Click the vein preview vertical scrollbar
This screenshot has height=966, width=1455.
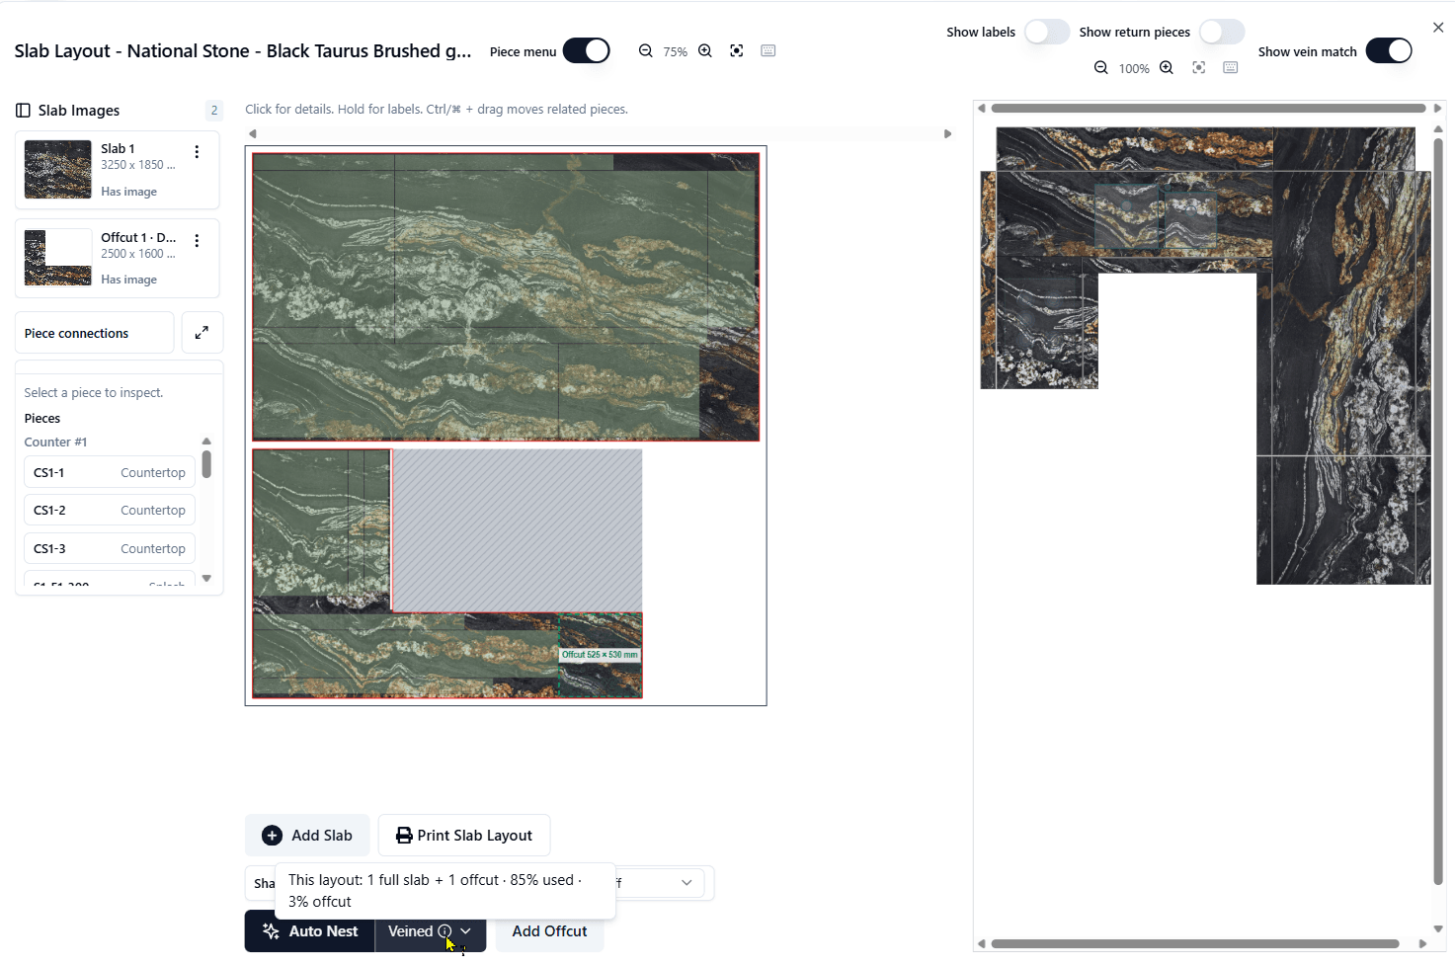(1438, 511)
